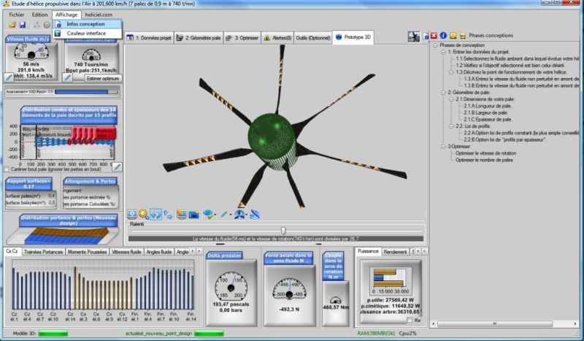Screen dimensions: 584x341
Task: Click 'Optimiser le nombre de pales' tree item
Action: (484, 160)
